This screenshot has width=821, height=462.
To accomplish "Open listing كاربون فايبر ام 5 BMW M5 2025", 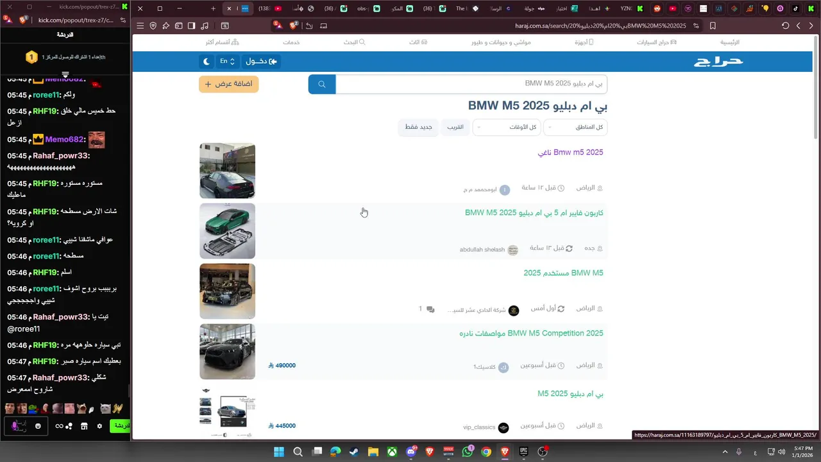I will click(534, 213).
